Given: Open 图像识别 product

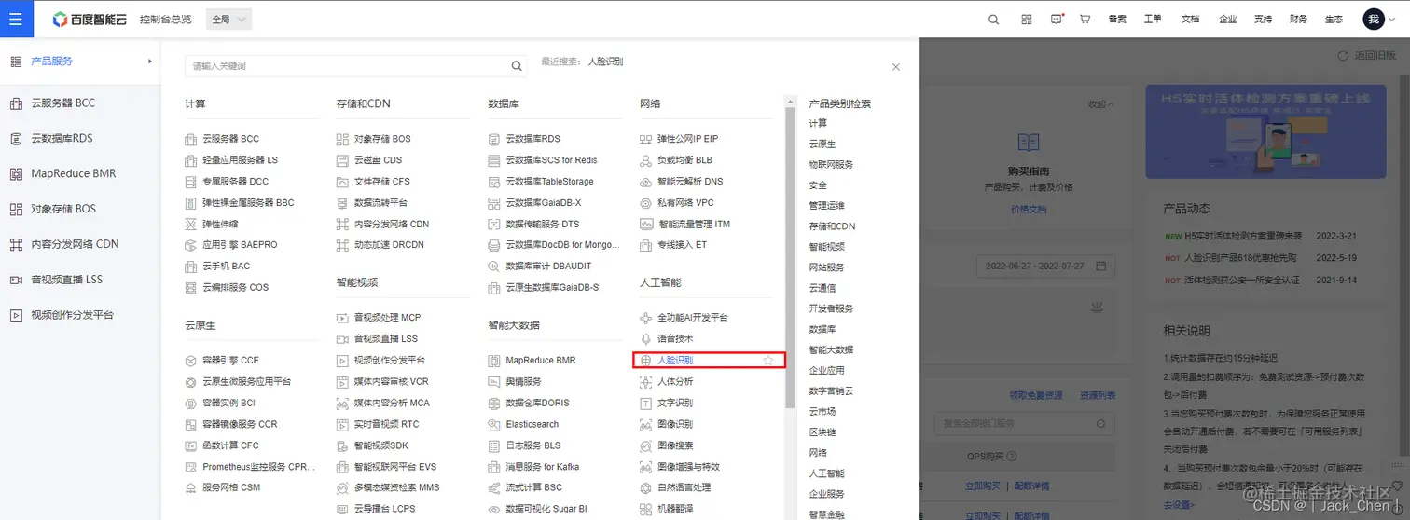Looking at the screenshot, I should (x=675, y=424).
